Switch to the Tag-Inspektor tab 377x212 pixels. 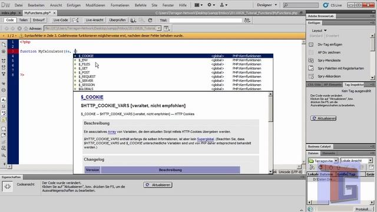[354, 85]
